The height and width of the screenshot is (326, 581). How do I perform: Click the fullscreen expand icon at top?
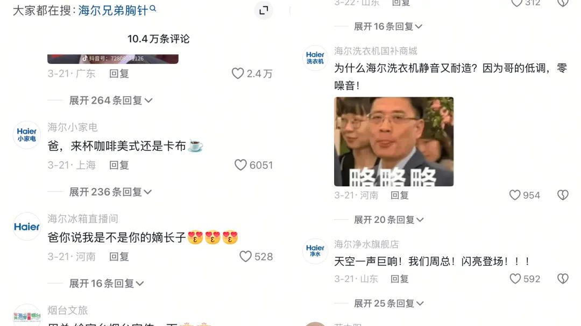[x=264, y=10]
